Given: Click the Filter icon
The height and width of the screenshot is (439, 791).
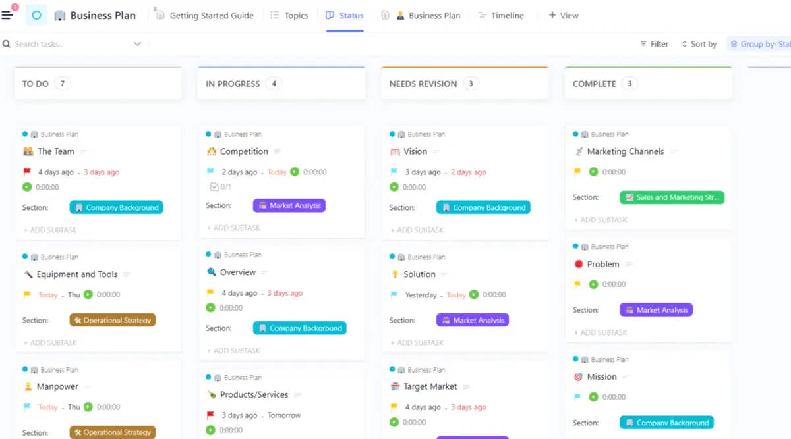Looking at the screenshot, I should (x=643, y=44).
